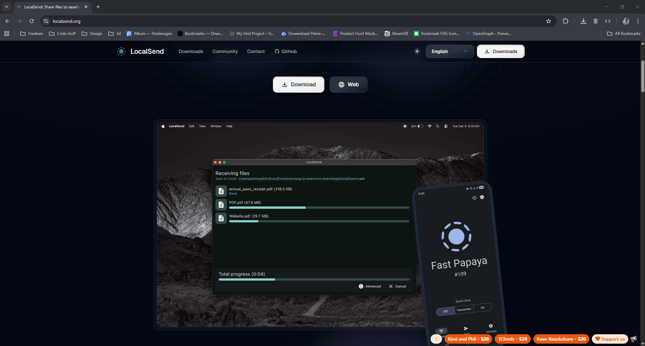The height and width of the screenshot is (346, 645).
Task: Cancel the file transfer
Action: click(x=398, y=286)
